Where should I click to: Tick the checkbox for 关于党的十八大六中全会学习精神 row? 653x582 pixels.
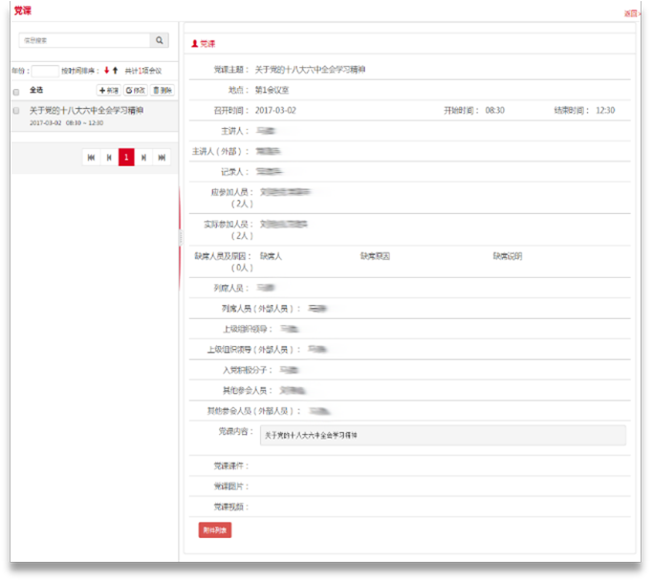click(x=16, y=111)
